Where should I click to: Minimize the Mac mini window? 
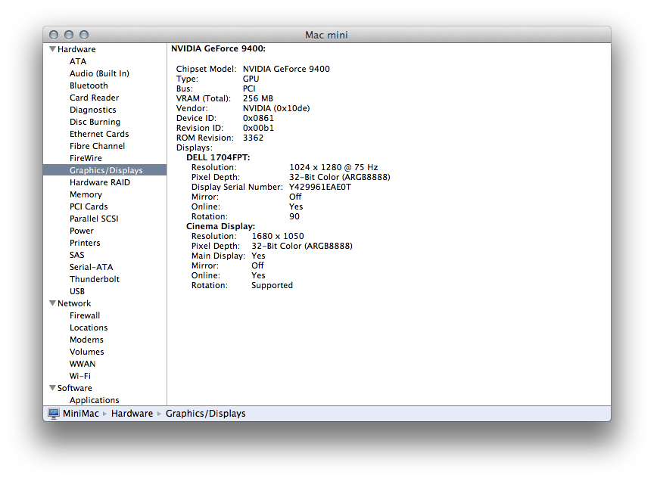(69, 35)
